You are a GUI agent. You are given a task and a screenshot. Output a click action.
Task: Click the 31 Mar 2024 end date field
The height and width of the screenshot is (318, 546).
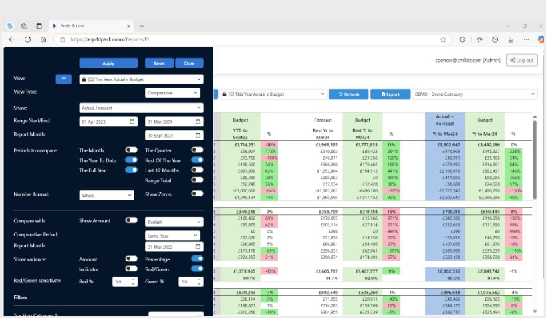click(x=174, y=122)
